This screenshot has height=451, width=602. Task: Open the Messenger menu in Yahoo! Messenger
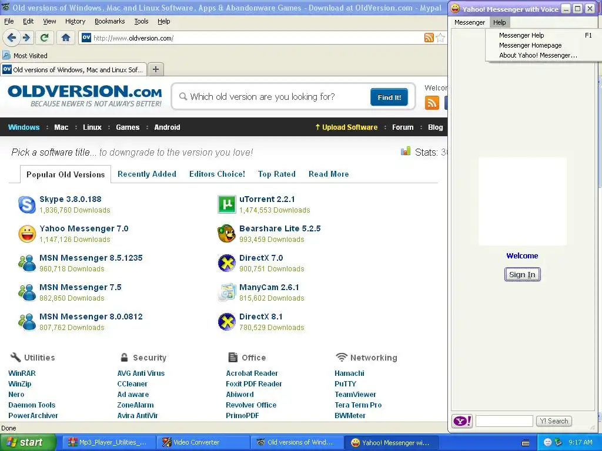470,22
